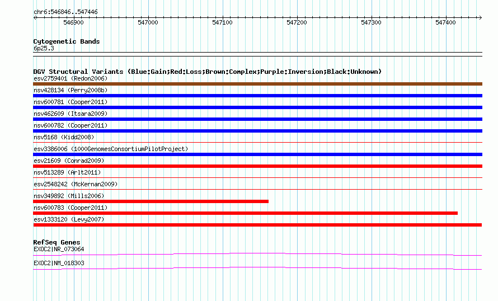Click the esv2759401 (Redon2006) variant label
498x301 pixels.
click(71, 78)
